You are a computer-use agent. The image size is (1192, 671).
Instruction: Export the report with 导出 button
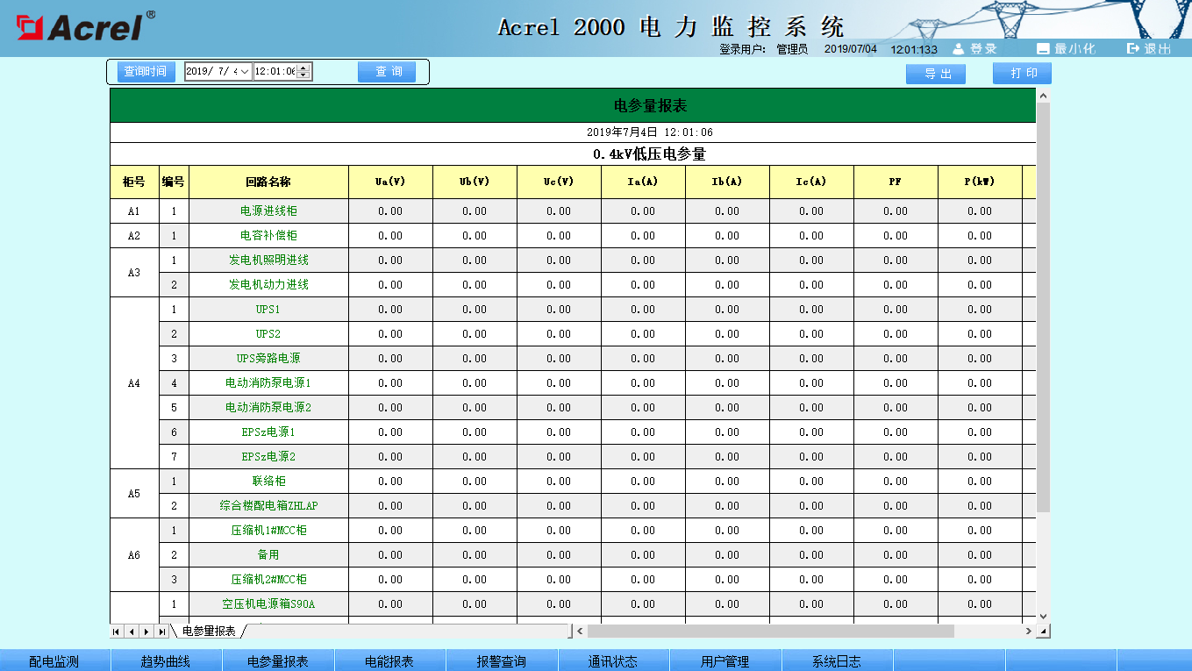935,75
